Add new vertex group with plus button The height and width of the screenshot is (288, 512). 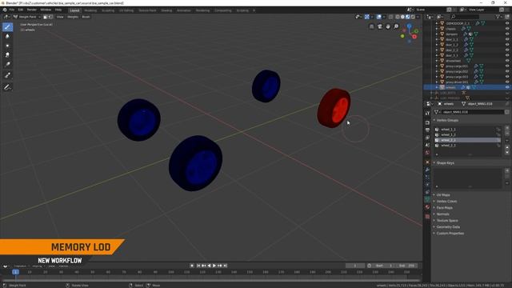pos(506,128)
